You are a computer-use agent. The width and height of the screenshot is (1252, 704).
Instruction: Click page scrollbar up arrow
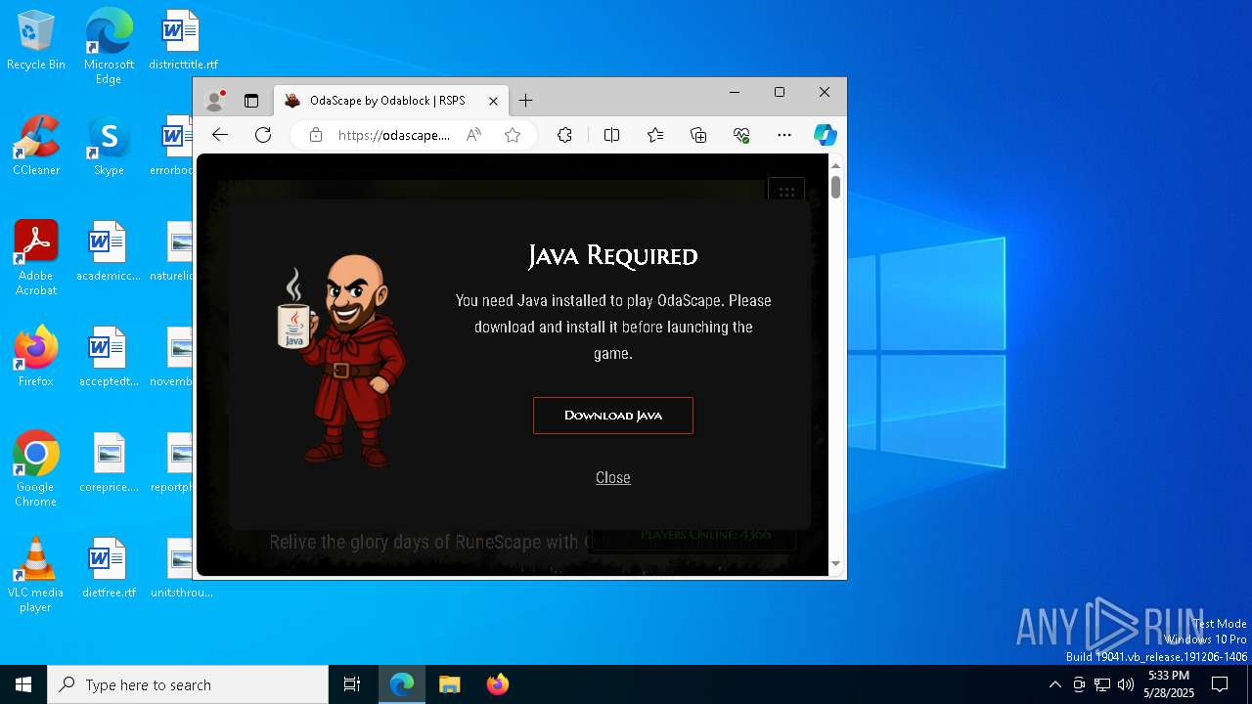[835, 165]
